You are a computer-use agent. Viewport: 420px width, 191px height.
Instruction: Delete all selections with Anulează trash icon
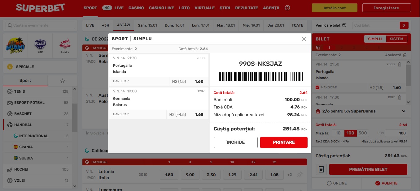tap(405, 55)
